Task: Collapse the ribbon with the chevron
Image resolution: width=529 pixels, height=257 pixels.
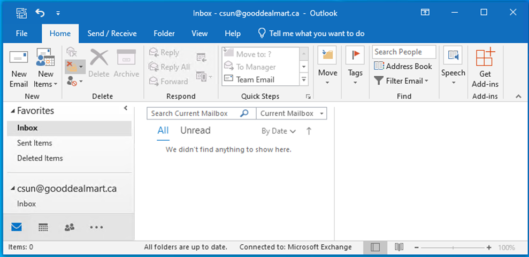Action: (x=518, y=97)
